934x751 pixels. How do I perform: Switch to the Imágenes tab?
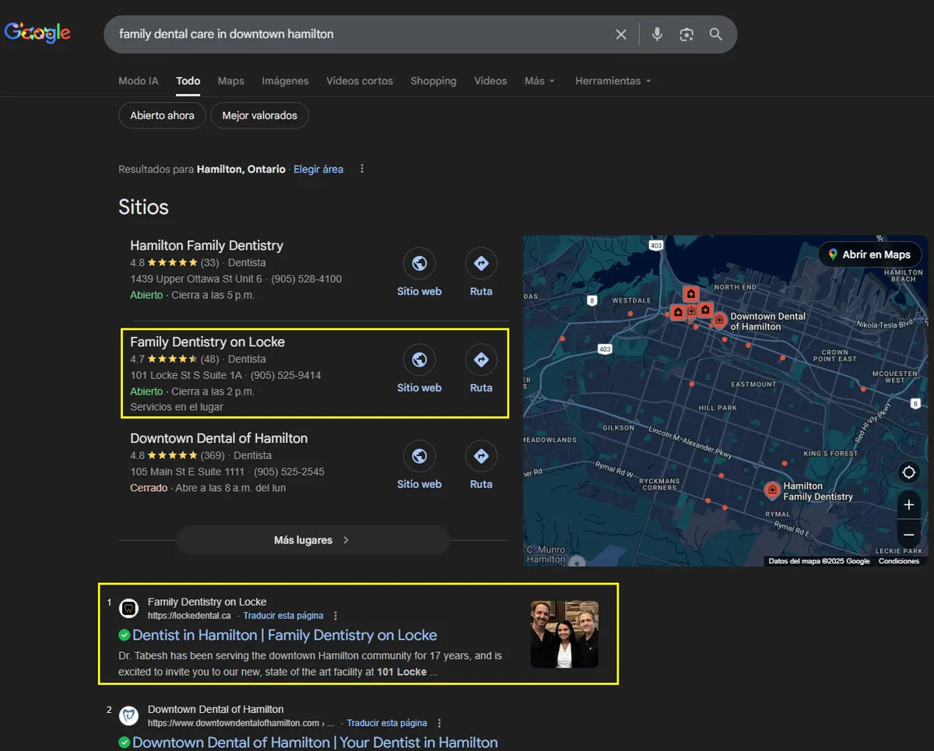click(286, 81)
